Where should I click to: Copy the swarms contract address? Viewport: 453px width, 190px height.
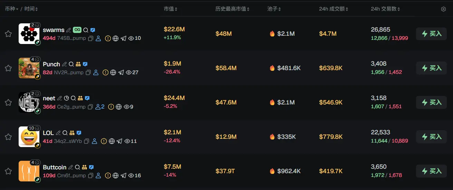point(90,38)
